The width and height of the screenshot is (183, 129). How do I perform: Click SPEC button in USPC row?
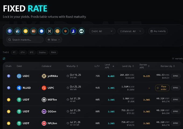pos(176,88)
